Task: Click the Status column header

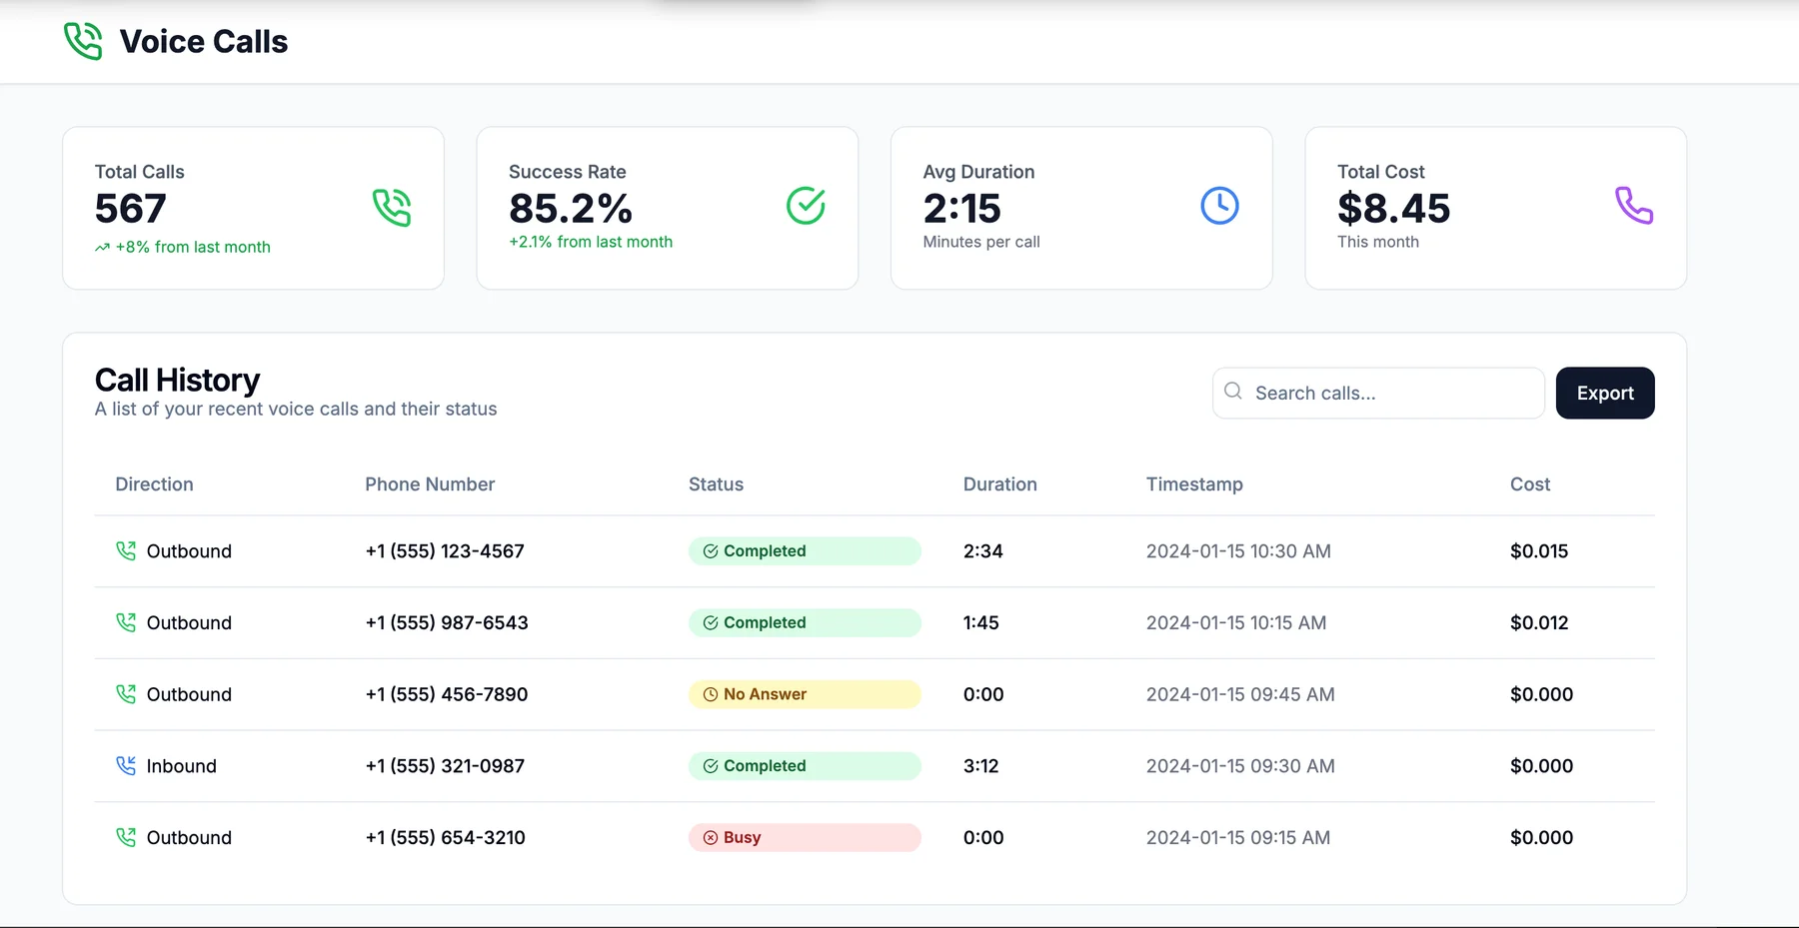Action: click(716, 484)
